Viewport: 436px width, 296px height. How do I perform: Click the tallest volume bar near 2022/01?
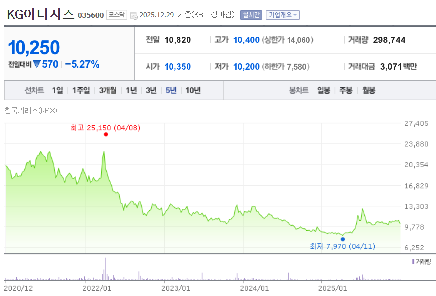point(106,269)
